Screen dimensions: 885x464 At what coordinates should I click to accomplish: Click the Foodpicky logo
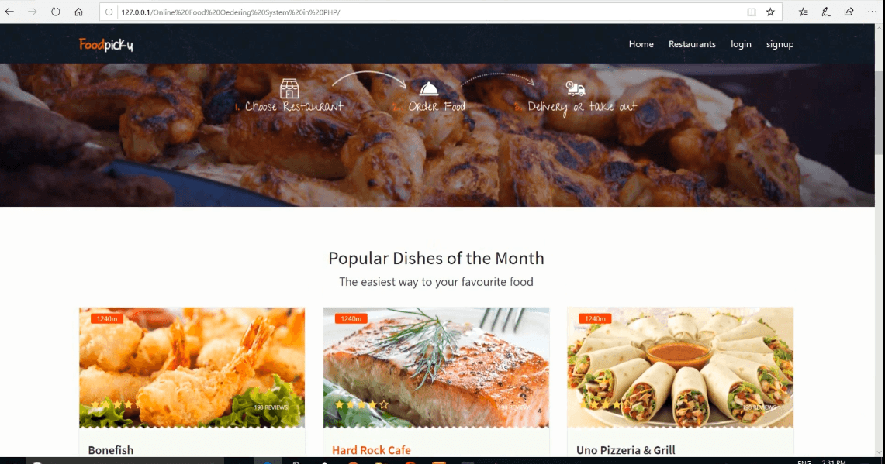(x=106, y=44)
